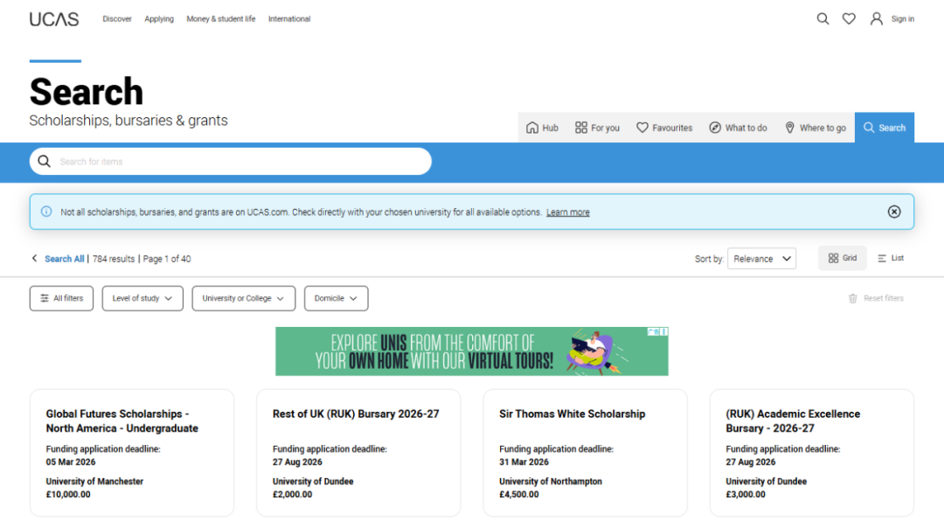Click the Search for items input field
Image resolution: width=944 pixels, height=521 pixels.
pyautogui.click(x=236, y=162)
